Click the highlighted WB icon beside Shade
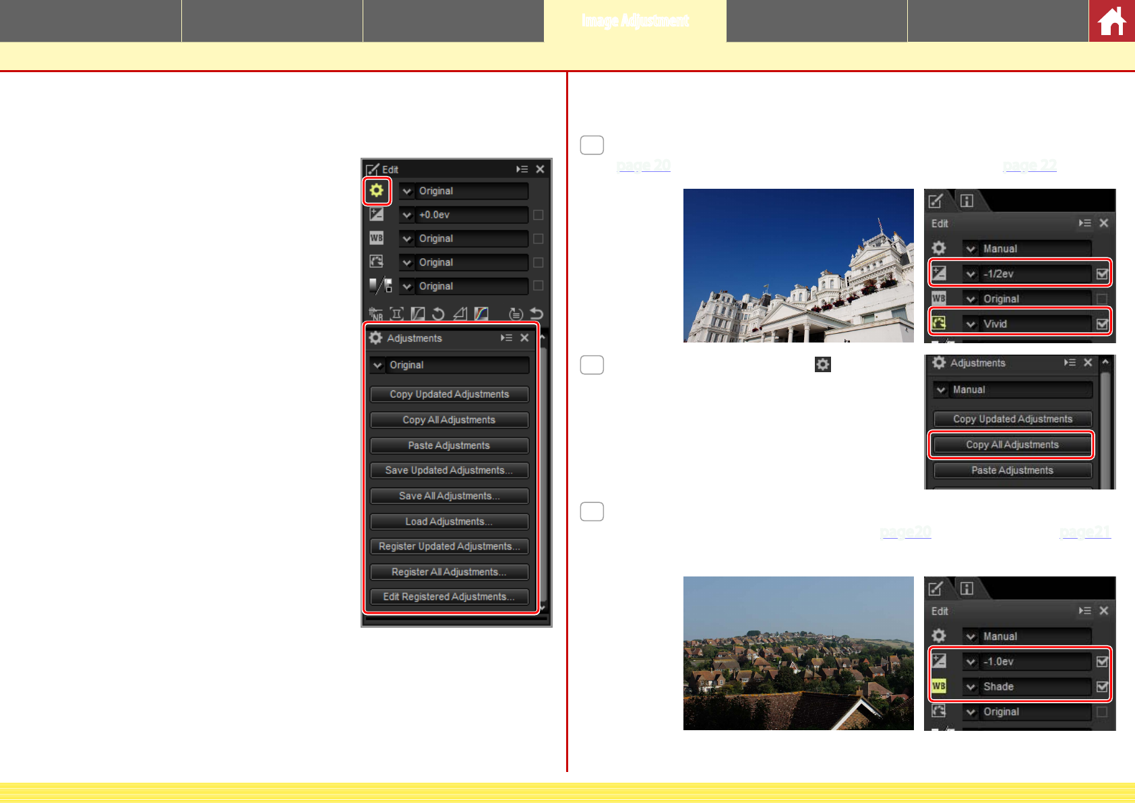The width and height of the screenshot is (1135, 803). (939, 686)
